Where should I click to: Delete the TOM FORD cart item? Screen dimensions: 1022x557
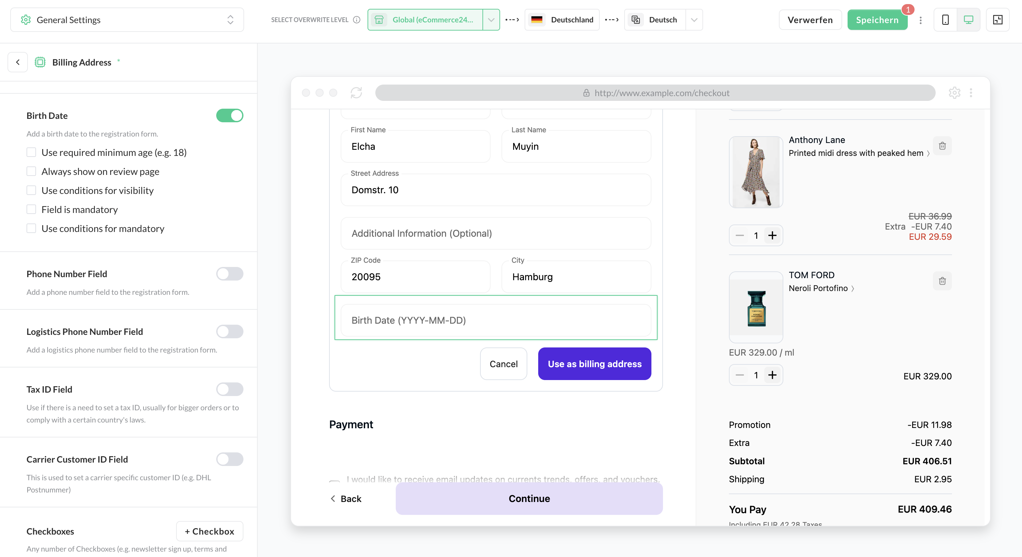(942, 281)
